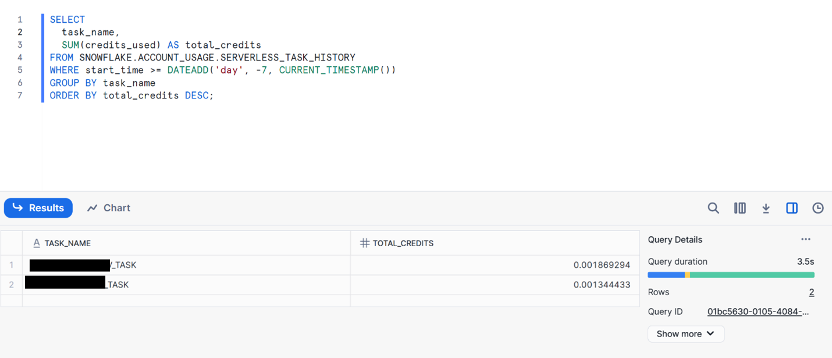Click the search results magnifier icon
Viewport: 832px width, 358px height.
(713, 208)
